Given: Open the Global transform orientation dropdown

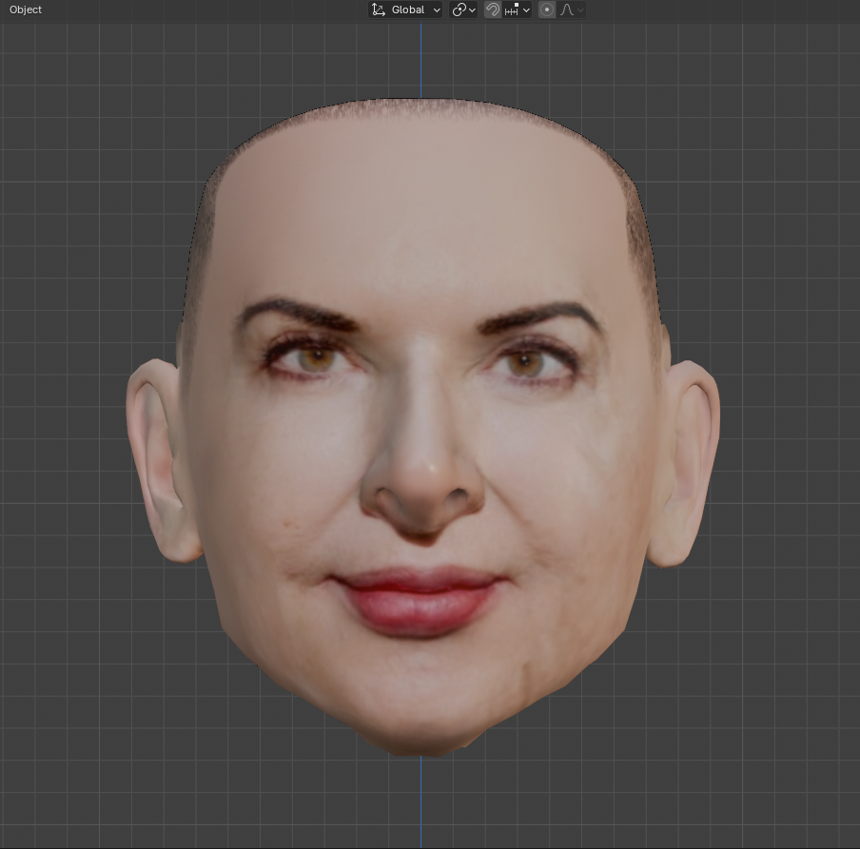Looking at the screenshot, I should coord(406,10).
